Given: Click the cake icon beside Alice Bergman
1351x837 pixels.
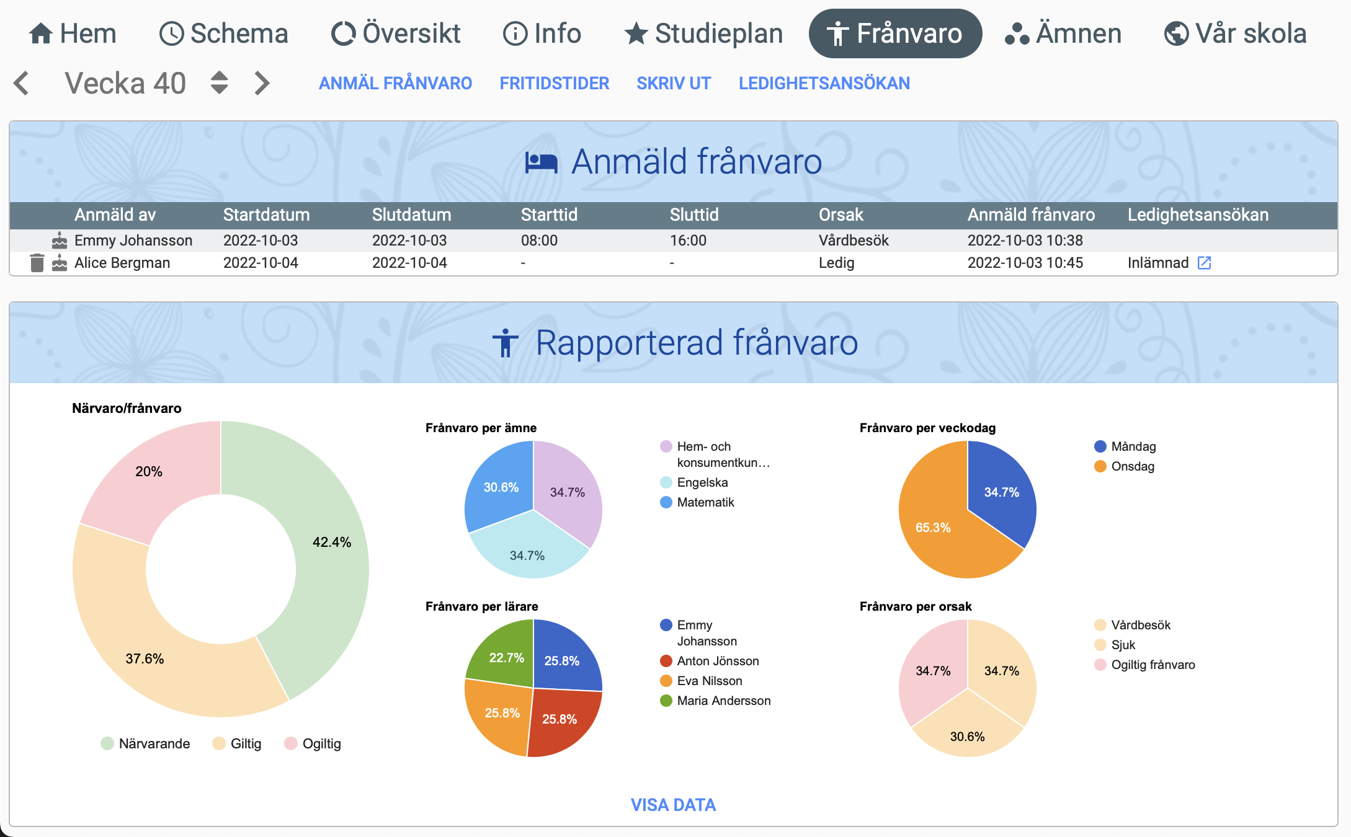Looking at the screenshot, I should [60, 263].
